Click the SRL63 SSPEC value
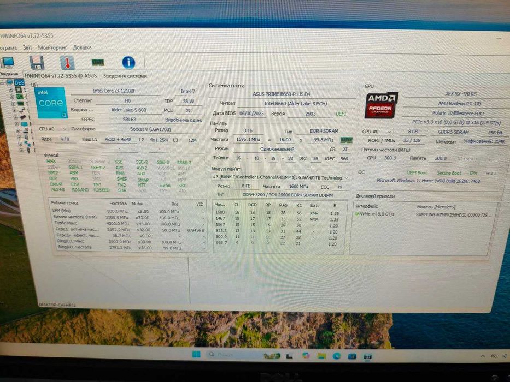The width and height of the screenshot is (510, 382). (x=130, y=119)
